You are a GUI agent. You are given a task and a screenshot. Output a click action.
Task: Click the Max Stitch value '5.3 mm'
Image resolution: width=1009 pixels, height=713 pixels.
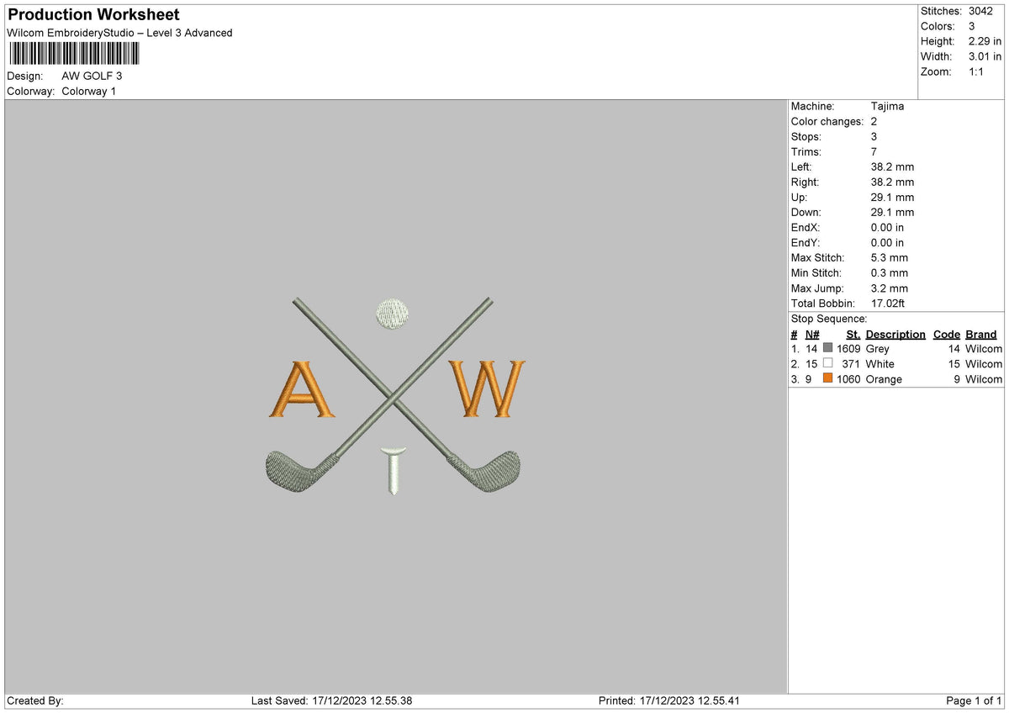pos(890,257)
